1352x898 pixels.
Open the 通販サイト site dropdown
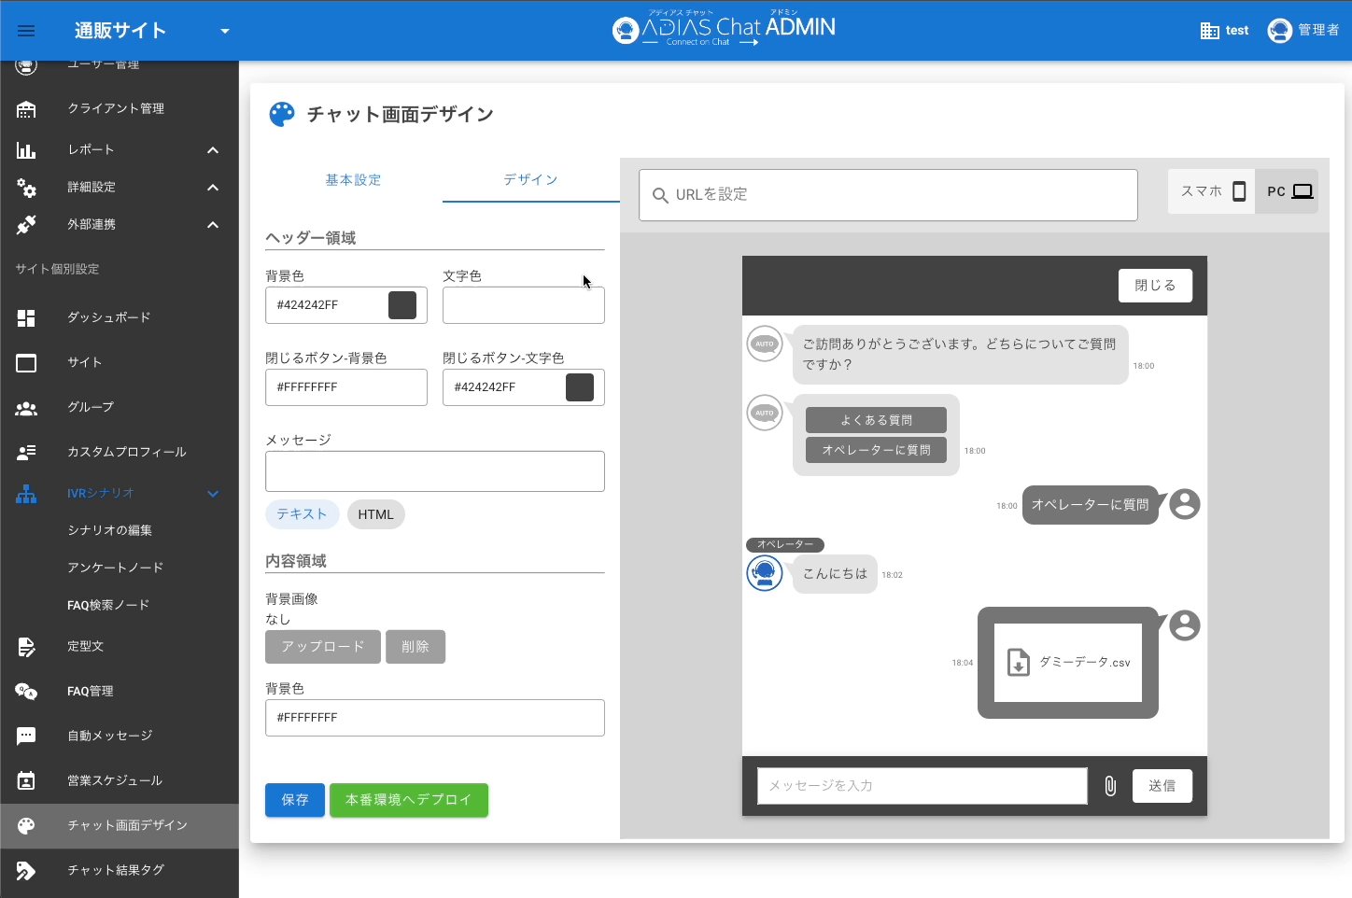point(224,31)
